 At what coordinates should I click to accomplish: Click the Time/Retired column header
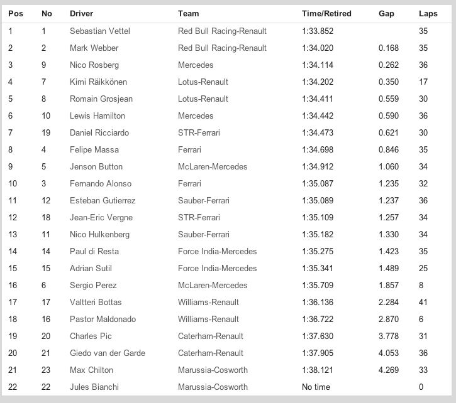click(x=326, y=14)
